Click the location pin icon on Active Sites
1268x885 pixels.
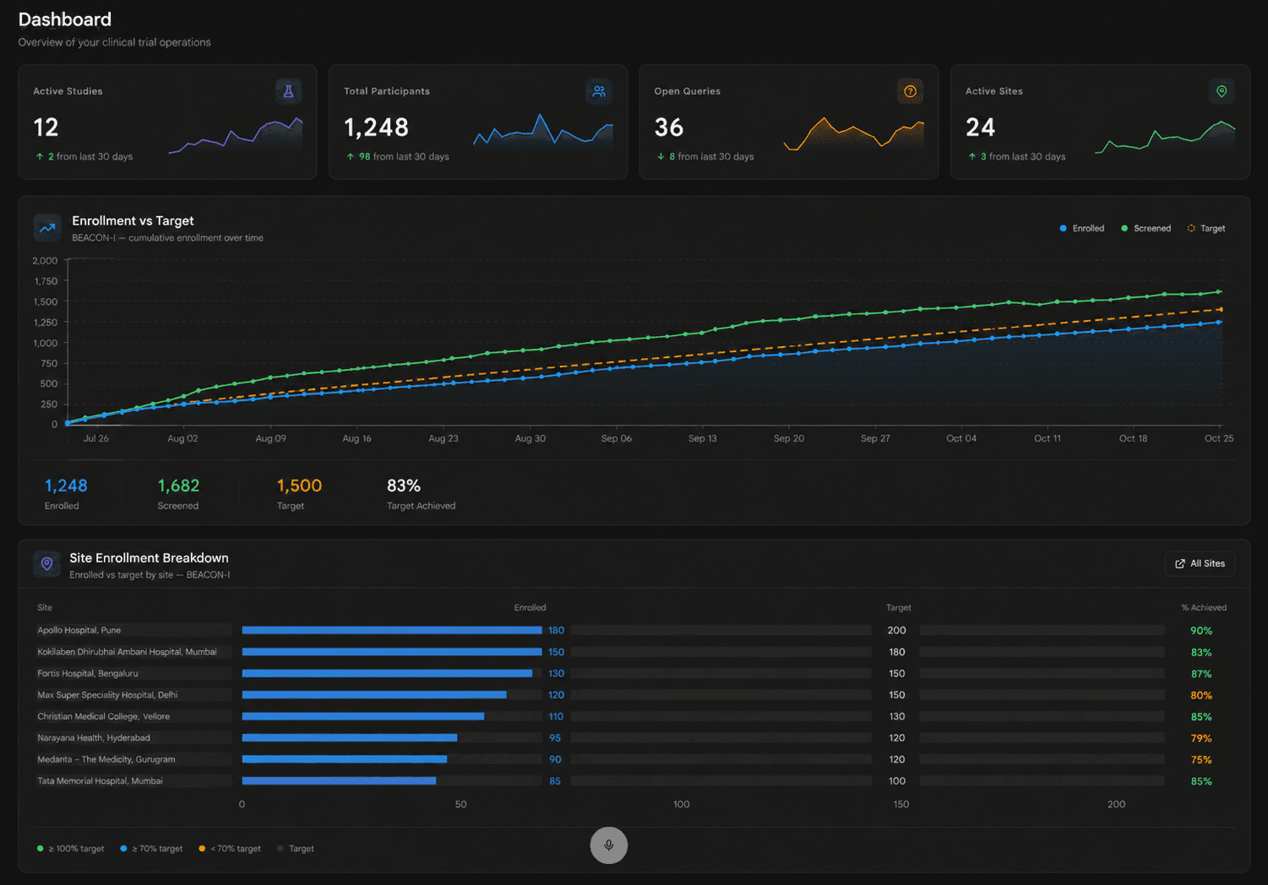1222,91
